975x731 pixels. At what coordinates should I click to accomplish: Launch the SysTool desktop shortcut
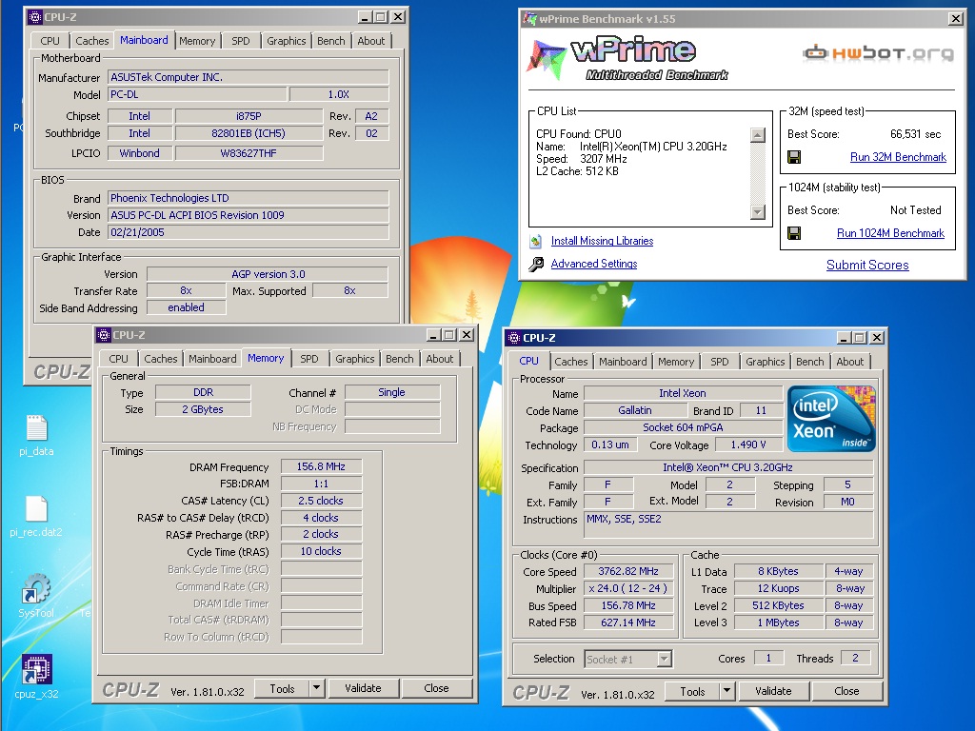(36, 596)
